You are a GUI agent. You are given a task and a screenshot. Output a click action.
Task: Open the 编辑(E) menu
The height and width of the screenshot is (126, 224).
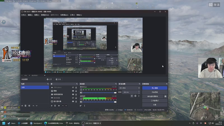coord(30,15)
